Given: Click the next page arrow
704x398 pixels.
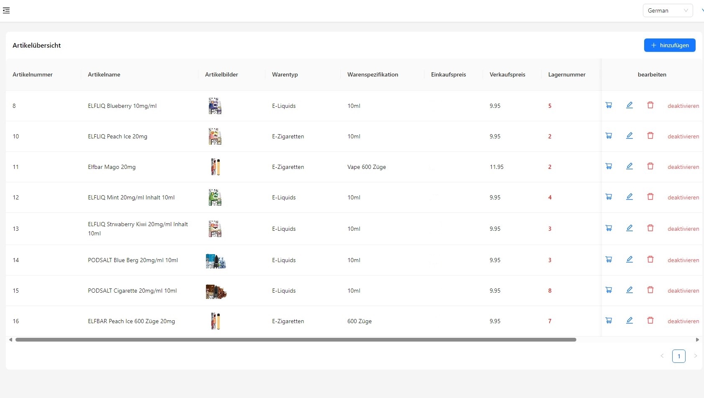Looking at the screenshot, I should (696, 356).
